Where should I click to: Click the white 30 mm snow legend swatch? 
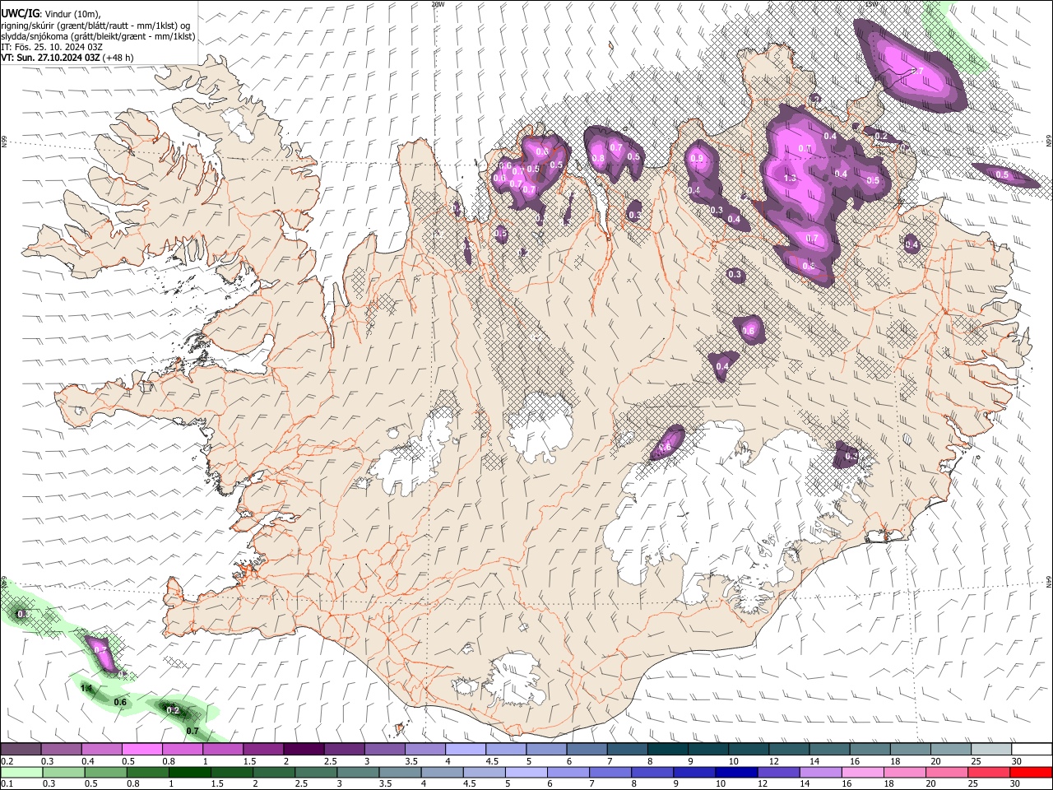coord(1032,749)
